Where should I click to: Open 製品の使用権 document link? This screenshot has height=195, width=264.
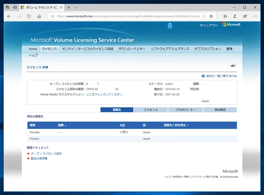(x=39, y=158)
